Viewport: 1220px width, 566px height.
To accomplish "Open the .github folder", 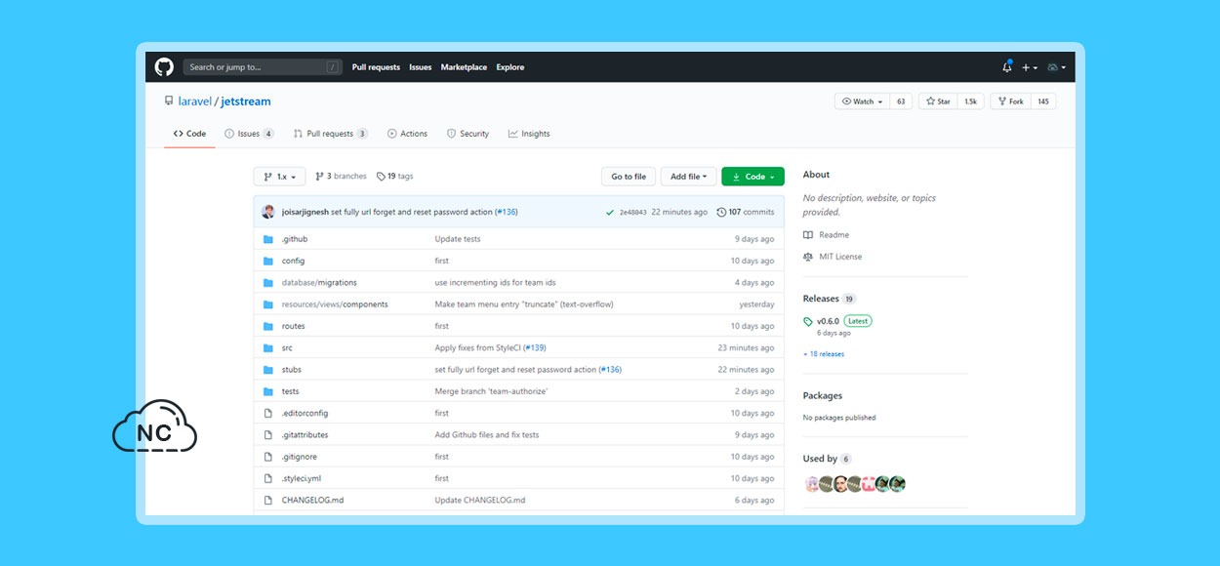I will click(x=295, y=239).
